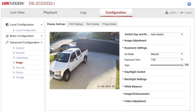Click the admin user avatar icon
The image size is (195, 112).
[x=167, y=12]
